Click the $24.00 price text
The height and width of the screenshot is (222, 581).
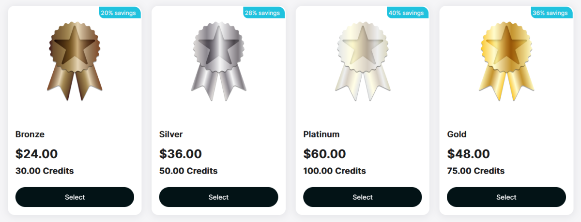tap(36, 154)
